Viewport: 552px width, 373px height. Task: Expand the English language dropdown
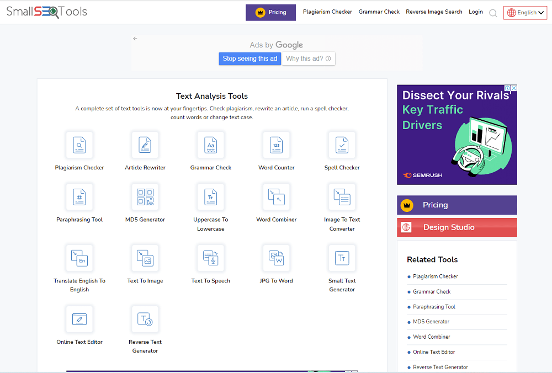pyautogui.click(x=525, y=13)
